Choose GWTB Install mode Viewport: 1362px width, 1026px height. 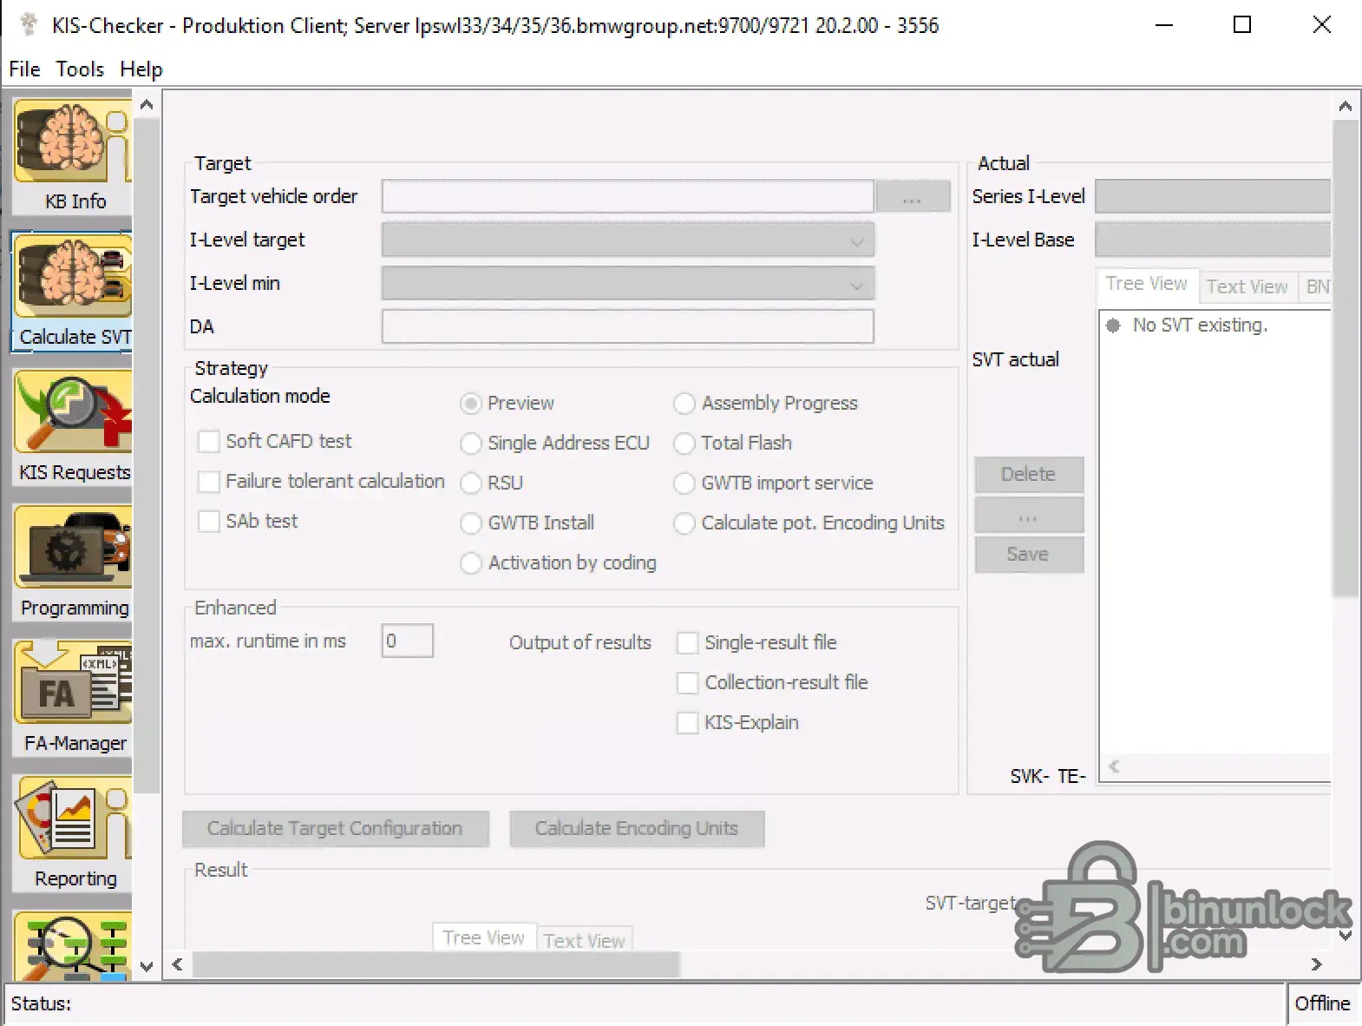[471, 523]
